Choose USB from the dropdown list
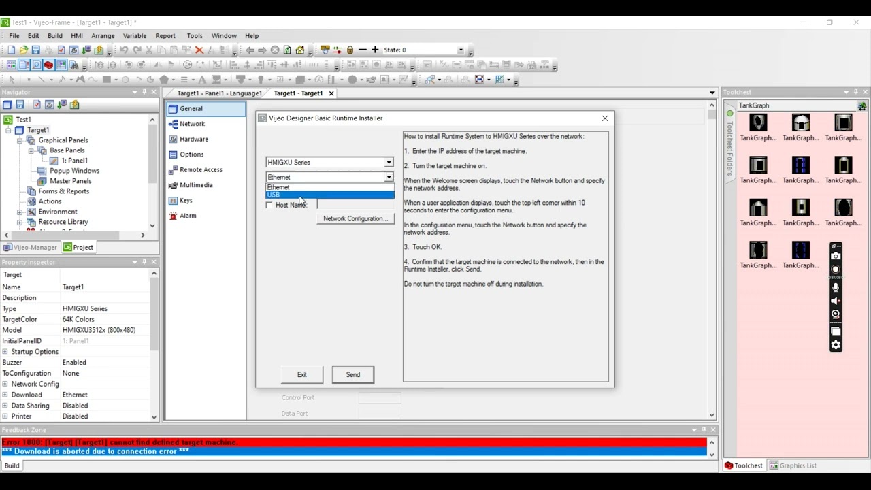The height and width of the screenshot is (490, 871). click(x=329, y=195)
